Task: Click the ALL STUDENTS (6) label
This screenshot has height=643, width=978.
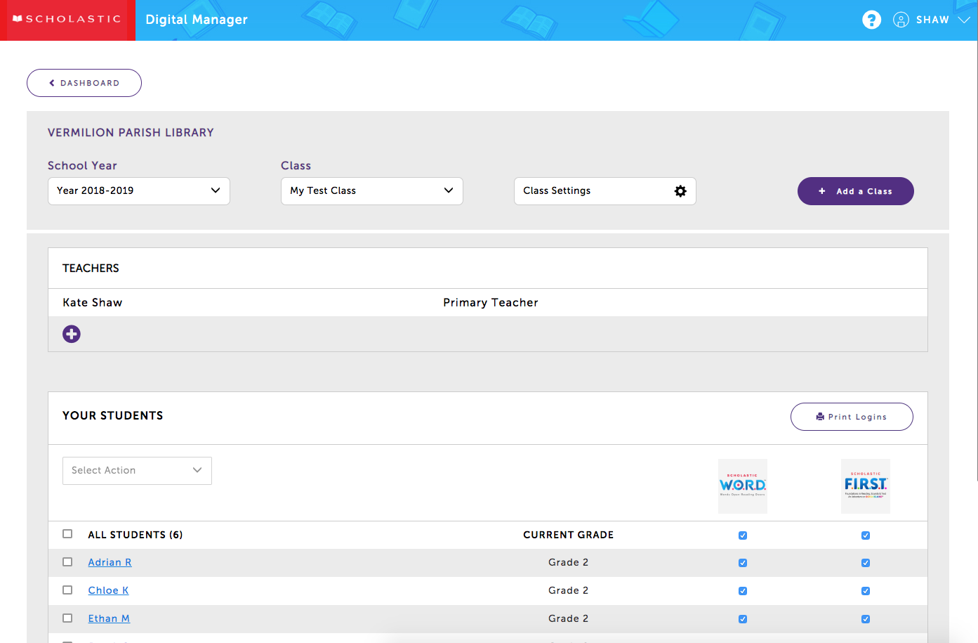Action: pyautogui.click(x=136, y=535)
